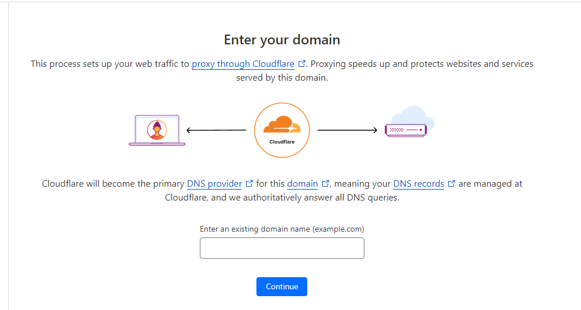Follow the 'domain' hyperlink
This screenshot has width=581, height=310.
[x=303, y=184]
